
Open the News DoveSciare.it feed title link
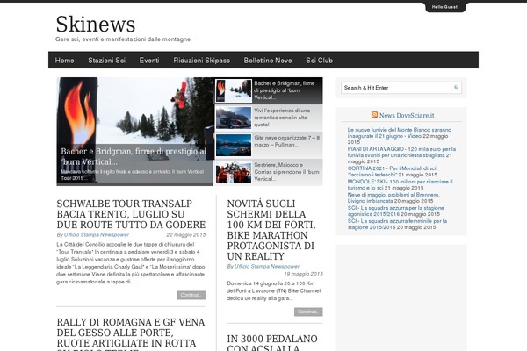(x=407, y=115)
